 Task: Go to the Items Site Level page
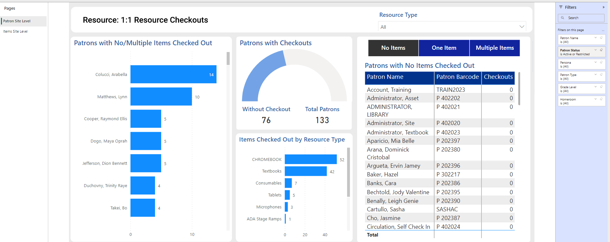[x=16, y=31]
